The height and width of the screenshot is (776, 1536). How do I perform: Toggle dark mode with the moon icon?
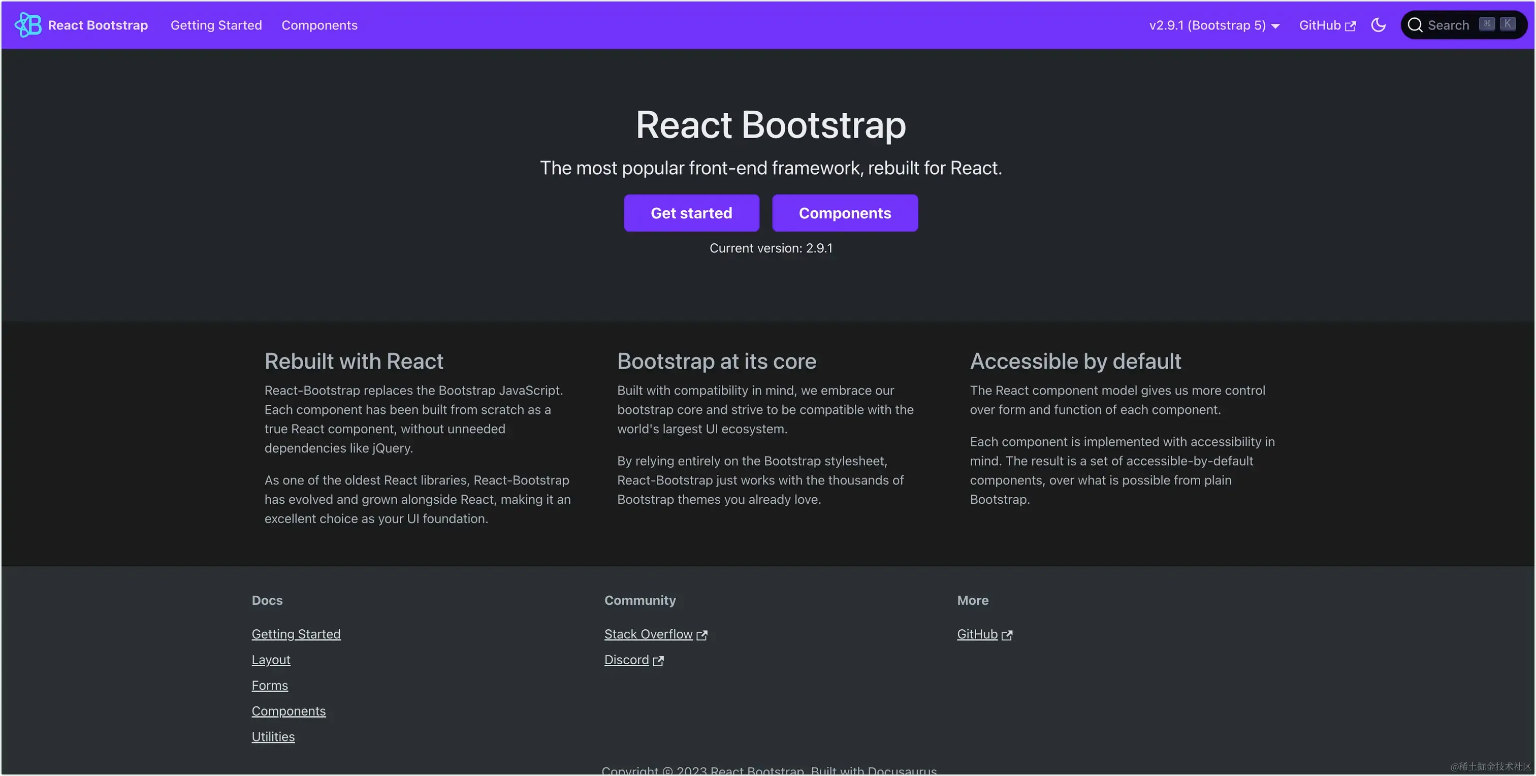coord(1378,25)
